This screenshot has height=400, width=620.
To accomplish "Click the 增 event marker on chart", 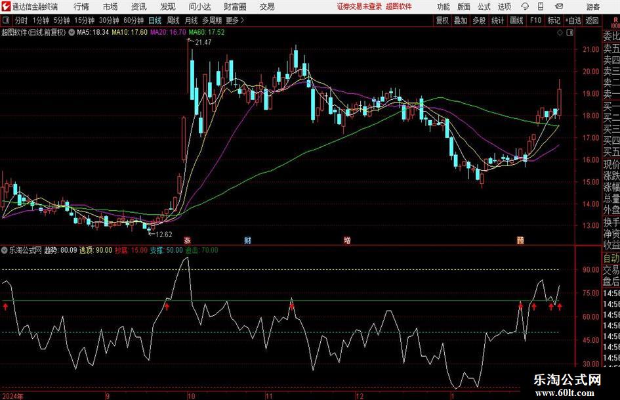I will tap(347, 240).
